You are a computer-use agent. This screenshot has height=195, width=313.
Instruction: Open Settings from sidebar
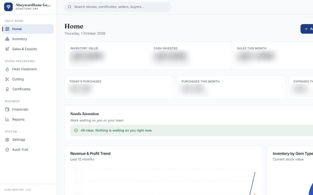(x=28, y=139)
